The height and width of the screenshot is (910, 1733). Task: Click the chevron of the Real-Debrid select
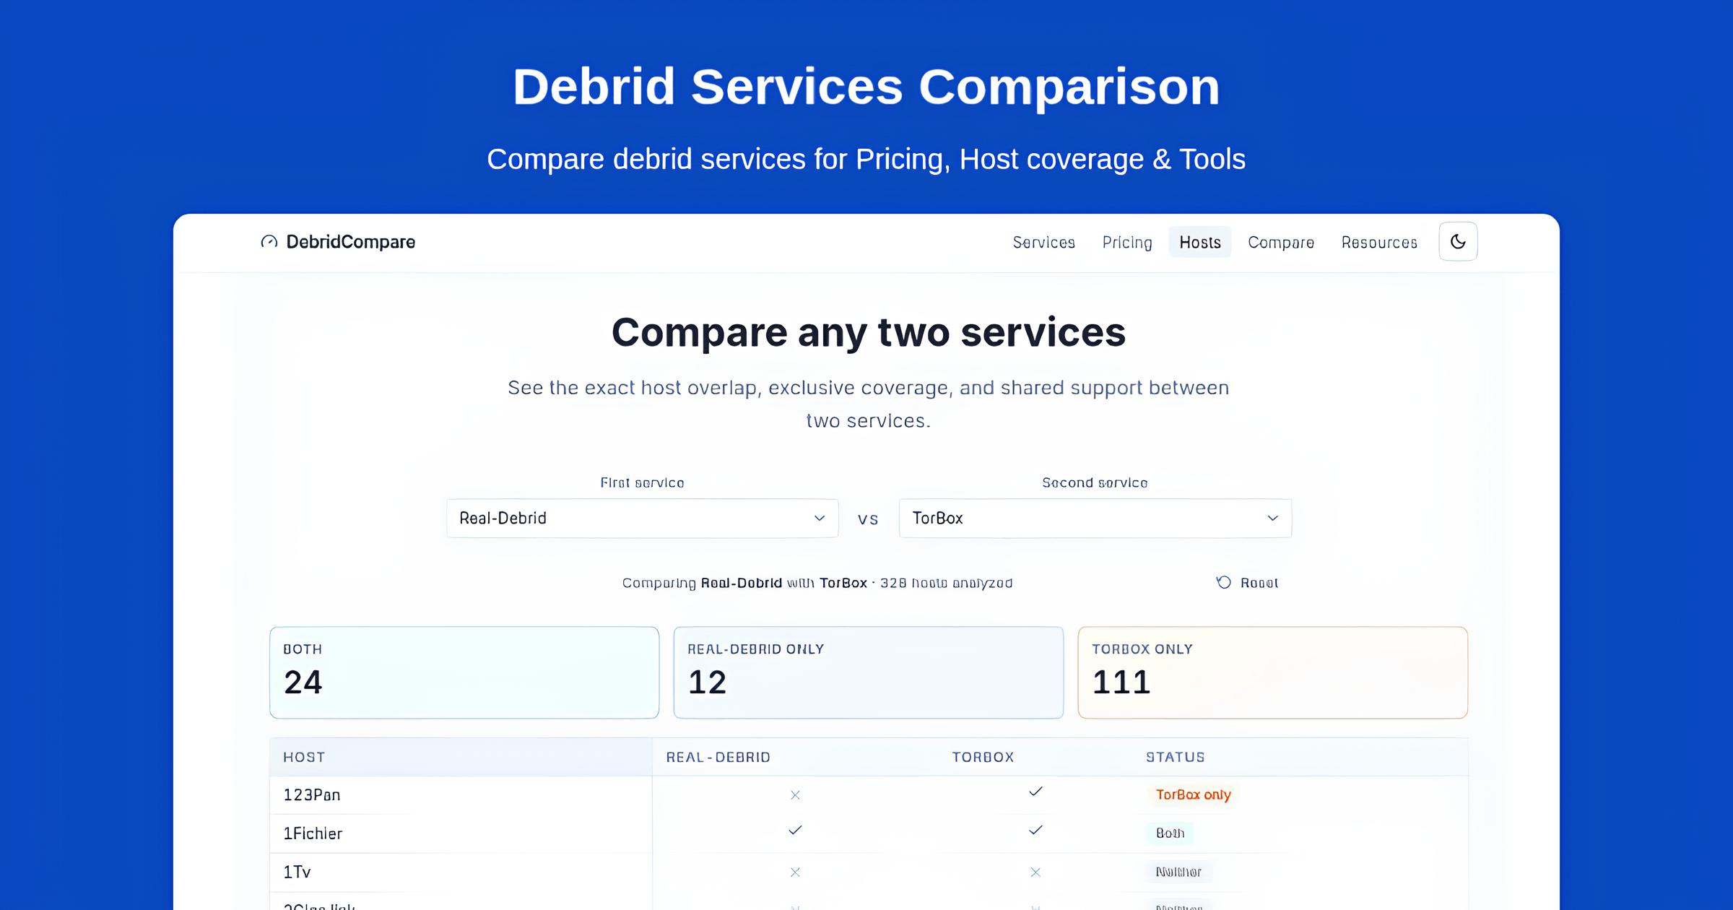(x=820, y=518)
